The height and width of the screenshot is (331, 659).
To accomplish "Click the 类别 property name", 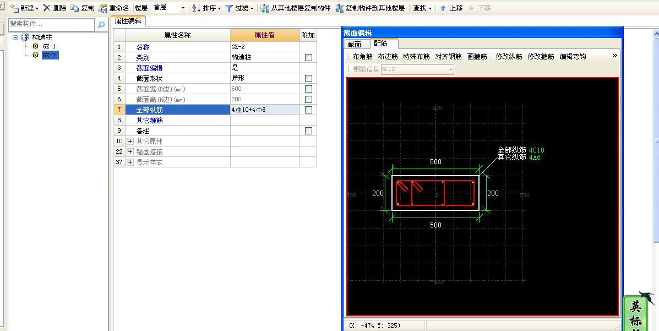I will pos(143,58).
